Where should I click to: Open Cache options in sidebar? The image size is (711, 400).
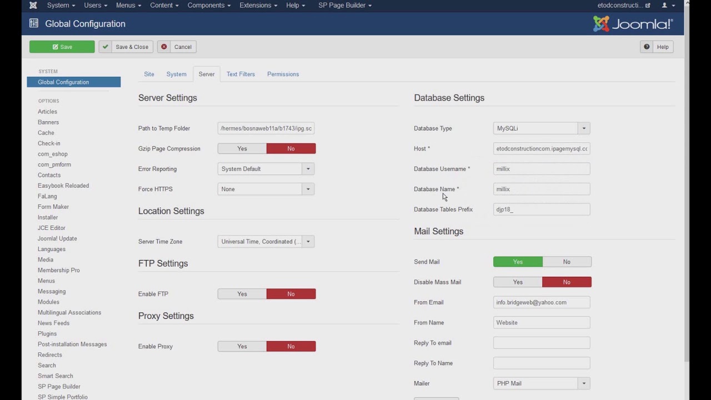point(46,133)
